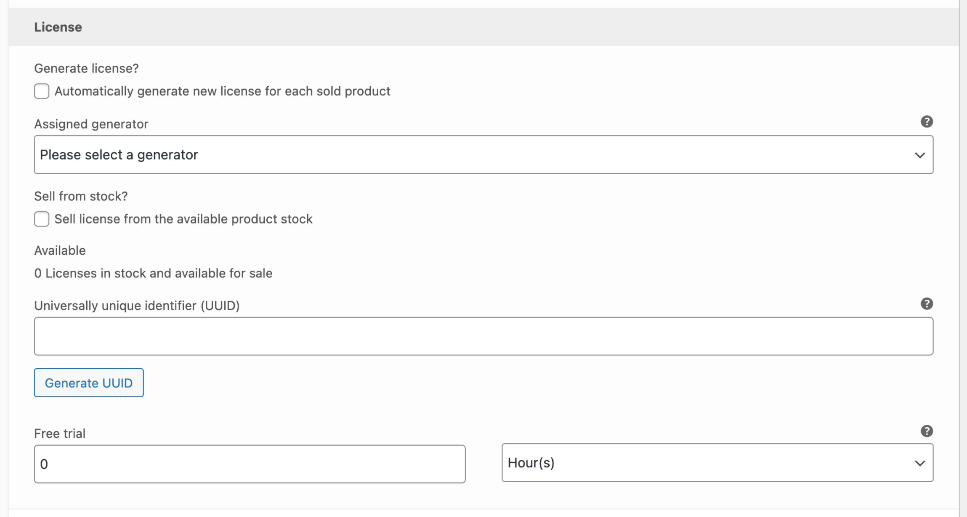The height and width of the screenshot is (517, 967).
Task: Open help tooltip for UUID field
Action: pyautogui.click(x=926, y=304)
